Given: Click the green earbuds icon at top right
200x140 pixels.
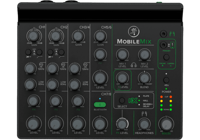Looking at the screenshot, I should tap(172, 34).
